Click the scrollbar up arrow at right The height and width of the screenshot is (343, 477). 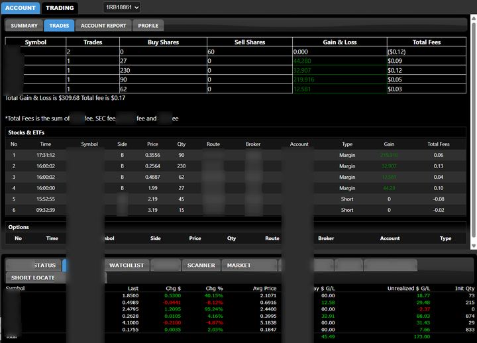tap(474, 19)
